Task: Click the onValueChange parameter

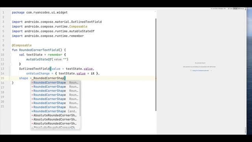Action: click(38, 74)
